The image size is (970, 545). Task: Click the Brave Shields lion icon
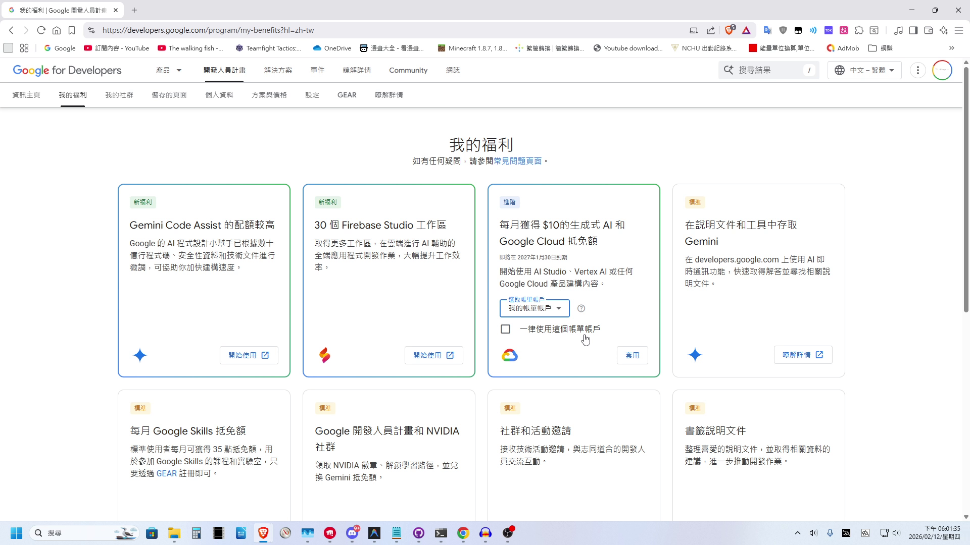729,30
